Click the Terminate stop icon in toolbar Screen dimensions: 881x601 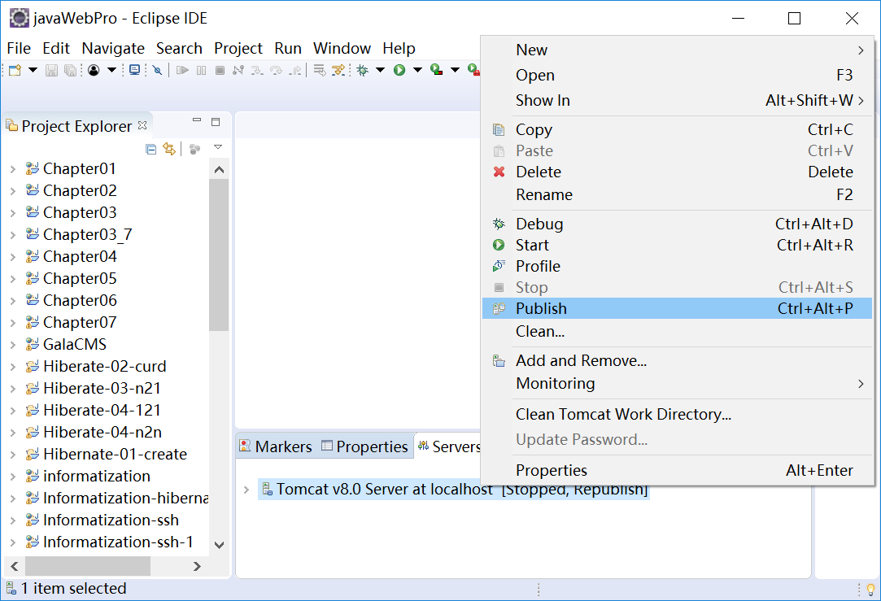click(x=220, y=70)
